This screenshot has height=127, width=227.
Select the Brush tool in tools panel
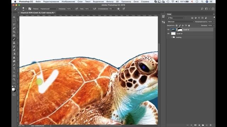pos(14,39)
